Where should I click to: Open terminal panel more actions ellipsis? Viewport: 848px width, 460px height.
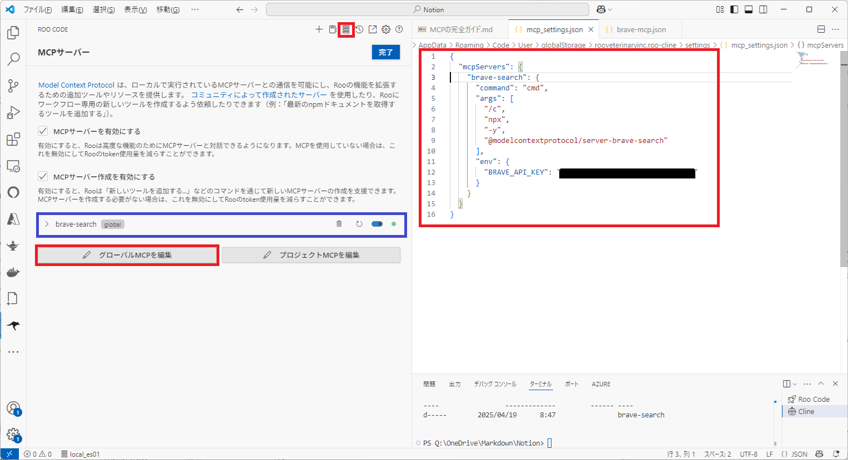(807, 384)
